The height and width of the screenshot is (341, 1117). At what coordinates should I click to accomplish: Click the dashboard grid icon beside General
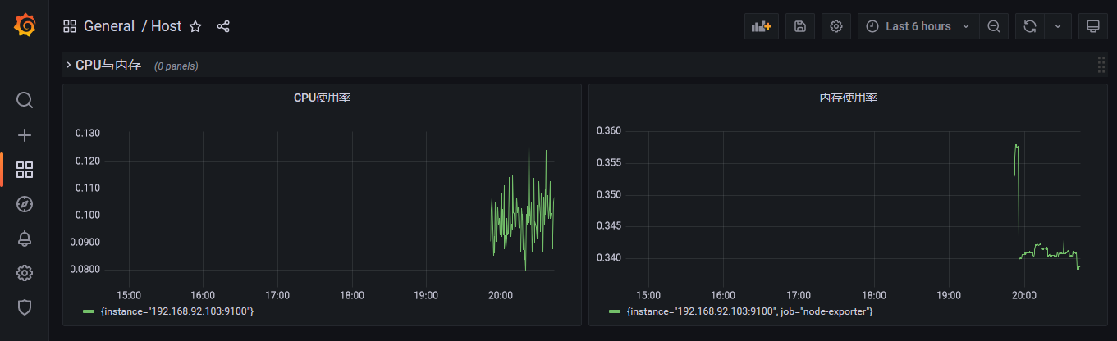point(70,26)
